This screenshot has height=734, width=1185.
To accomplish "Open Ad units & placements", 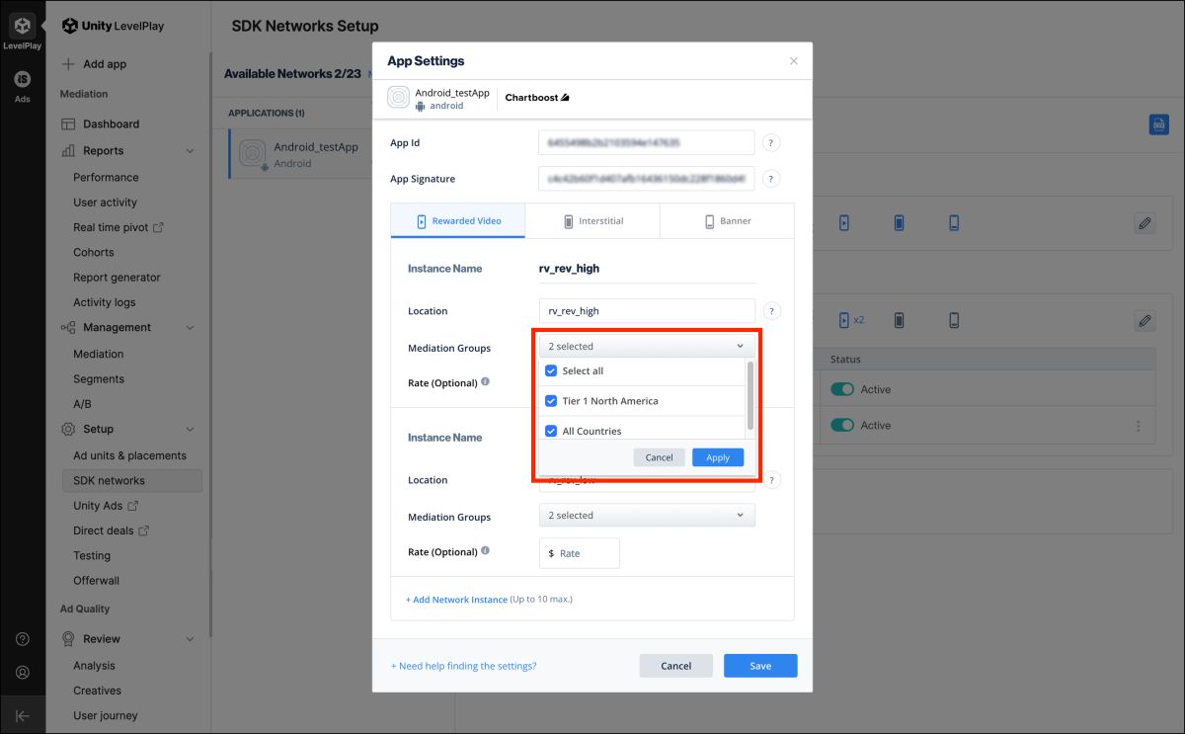I will pyautogui.click(x=129, y=455).
